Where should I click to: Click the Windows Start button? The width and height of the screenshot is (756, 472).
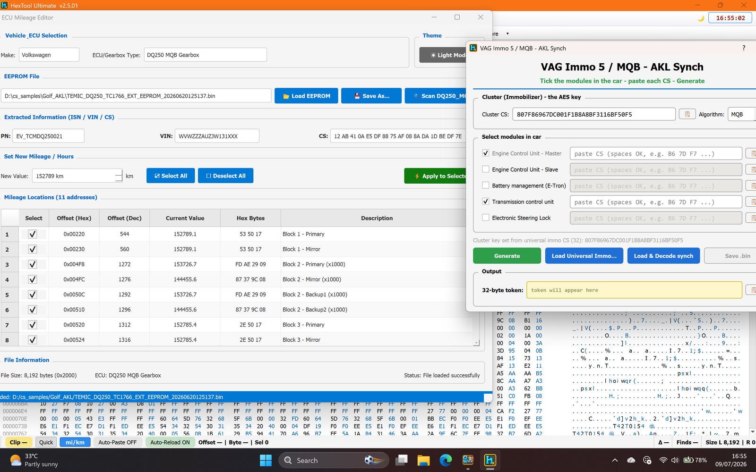(266, 460)
